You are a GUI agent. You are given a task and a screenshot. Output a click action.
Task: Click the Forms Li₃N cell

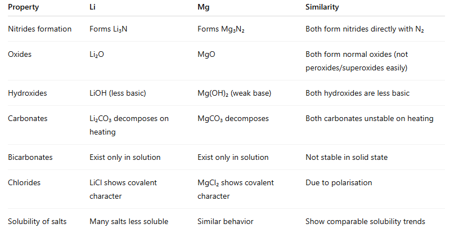[108, 29]
